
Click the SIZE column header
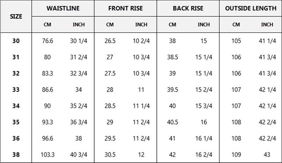click(16, 17)
